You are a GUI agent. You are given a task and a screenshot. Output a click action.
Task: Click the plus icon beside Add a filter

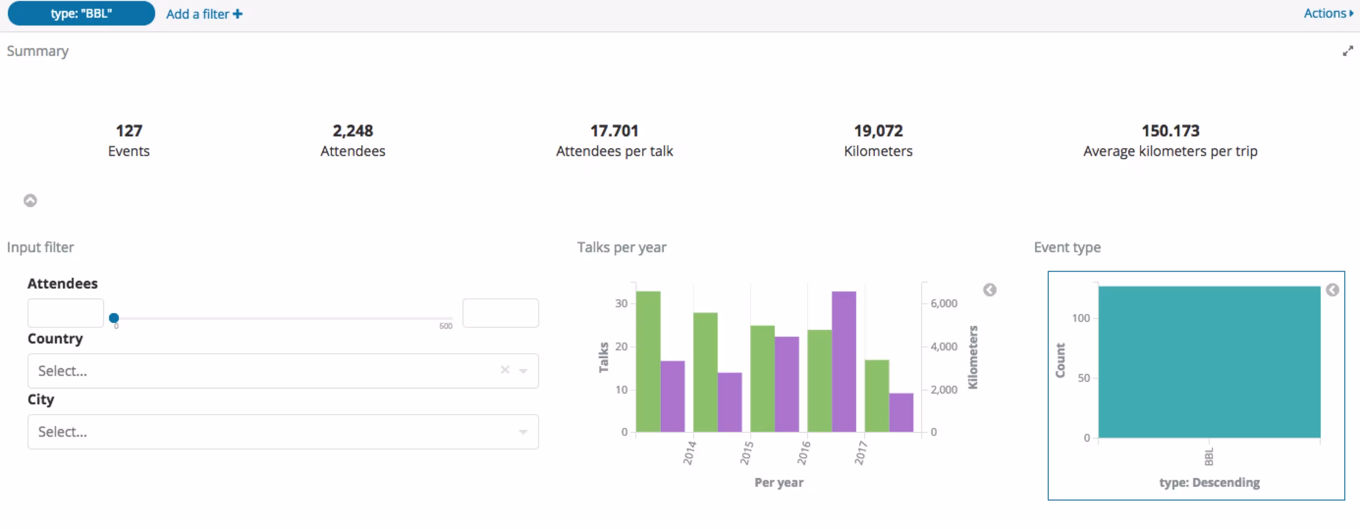(238, 14)
